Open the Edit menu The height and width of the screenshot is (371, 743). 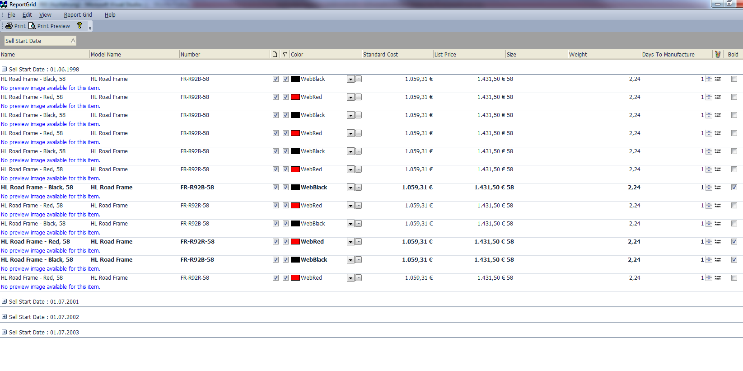coord(27,15)
